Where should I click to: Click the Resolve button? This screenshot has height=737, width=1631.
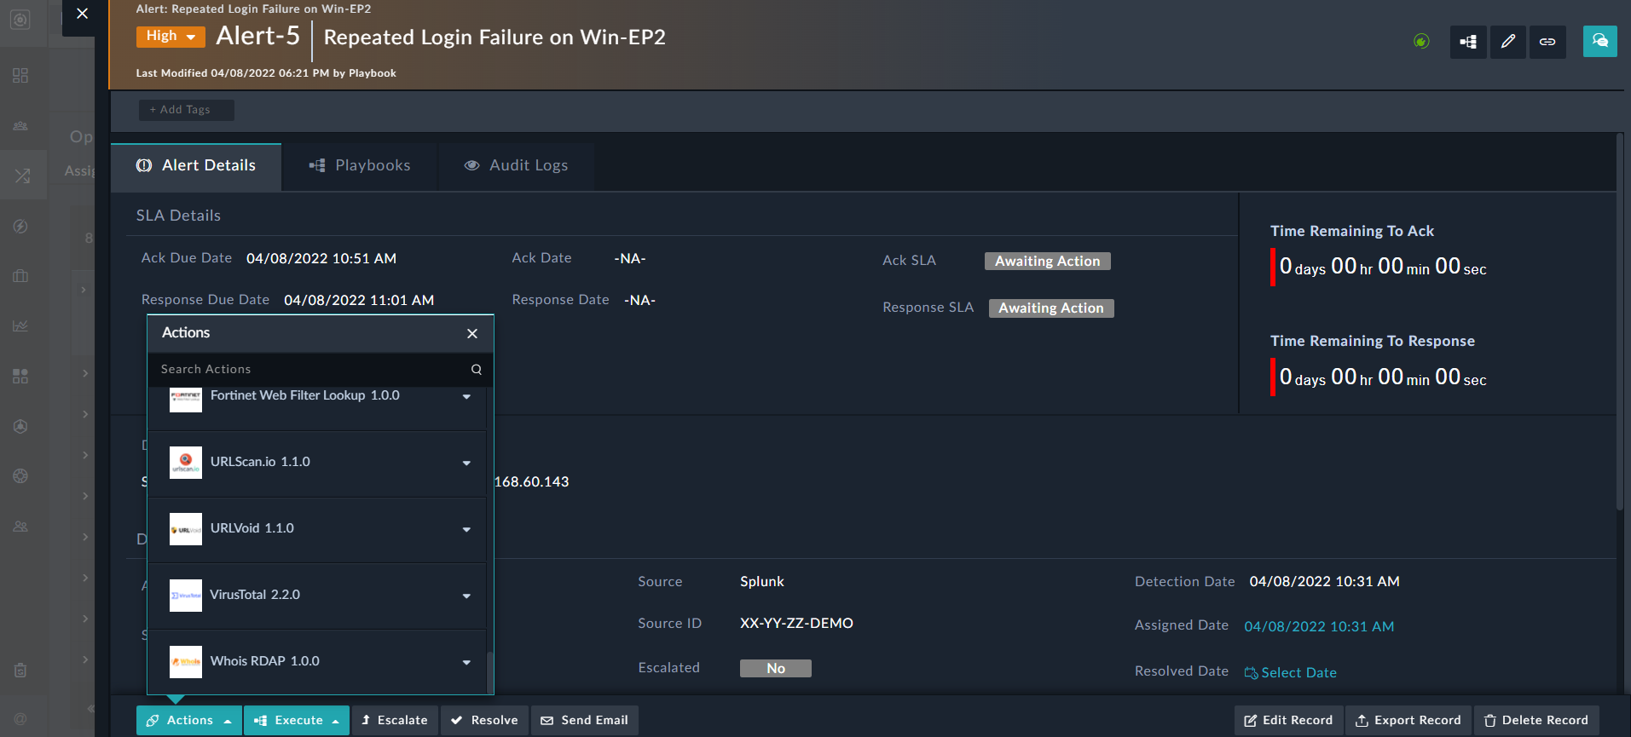point(484,720)
